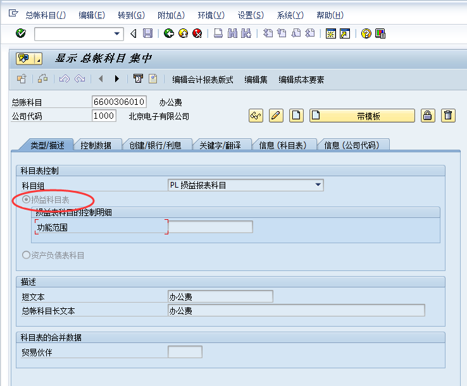Click the 公司代码 field showing 1000
The width and height of the screenshot is (467, 386).
pyautogui.click(x=104, y=116)
